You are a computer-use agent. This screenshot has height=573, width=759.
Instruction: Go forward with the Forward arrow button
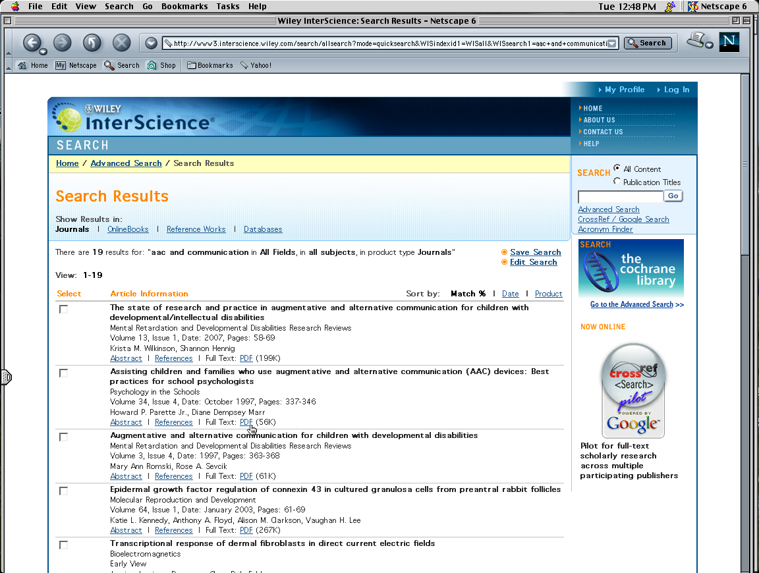[62, 43]
